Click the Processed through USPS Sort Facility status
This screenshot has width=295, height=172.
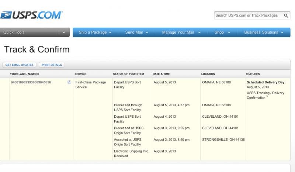[x=128, y=107]
